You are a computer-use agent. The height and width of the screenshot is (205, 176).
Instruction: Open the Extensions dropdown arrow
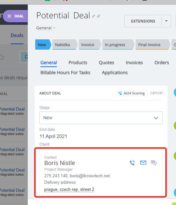166,21
